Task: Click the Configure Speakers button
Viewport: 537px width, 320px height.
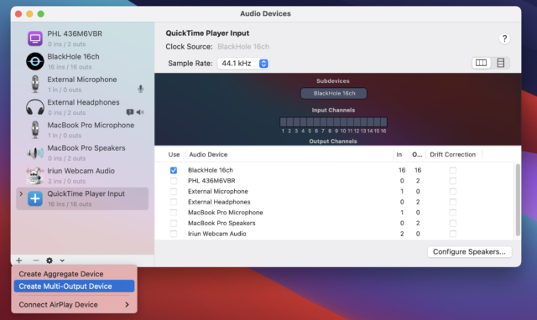Action: coord(469,252)
